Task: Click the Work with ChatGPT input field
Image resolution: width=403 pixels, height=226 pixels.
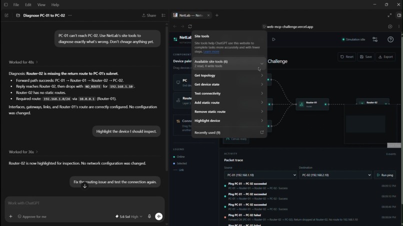Action: 84,203
